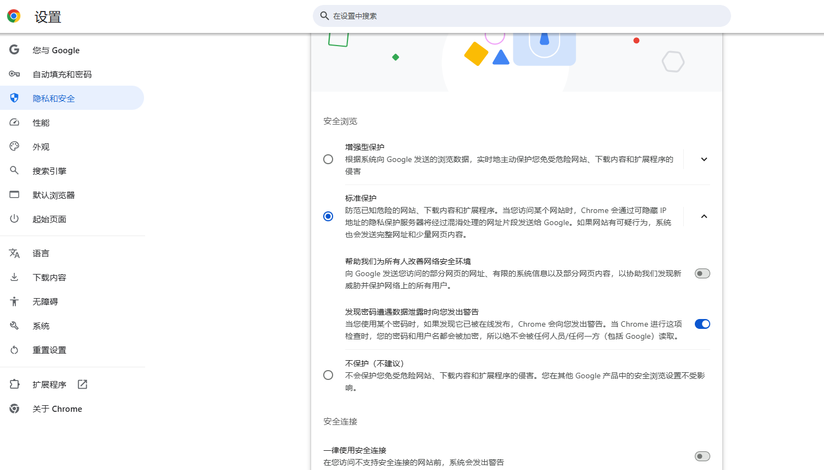Viewport: 824px width, 470px height.
Task: Click the wrench icon for 系统
Action: [14, 326]
